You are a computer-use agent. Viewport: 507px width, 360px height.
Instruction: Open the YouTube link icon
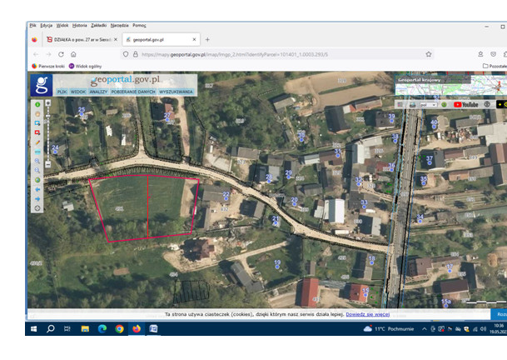click(465, 105)
